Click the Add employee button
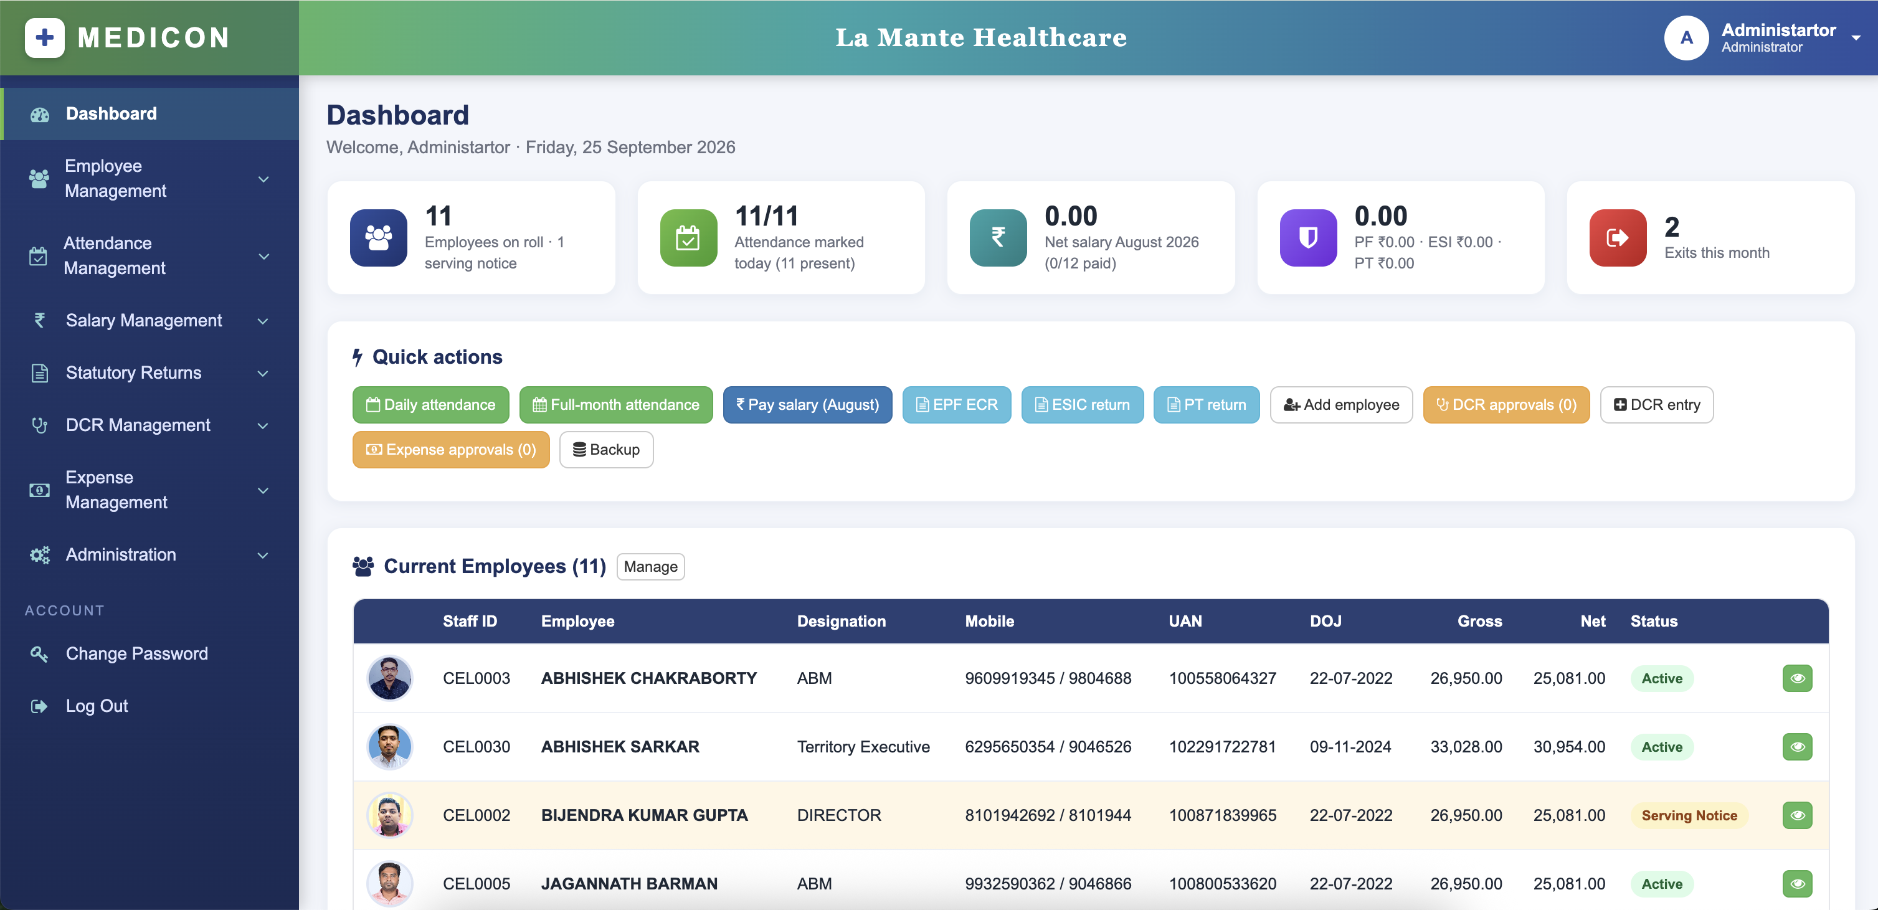 (x=1342, y=405)
